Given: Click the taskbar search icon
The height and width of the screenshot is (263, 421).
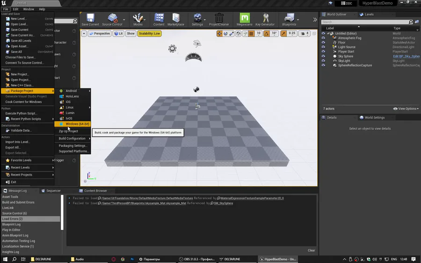Looking at the screenshot, I should pos(14,259).
